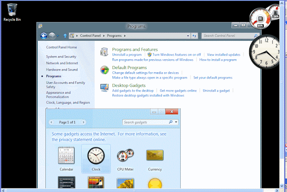Click the Desktop Gadgets monitor icon
This screenshot has width=287, height=192.
[104, 87]
